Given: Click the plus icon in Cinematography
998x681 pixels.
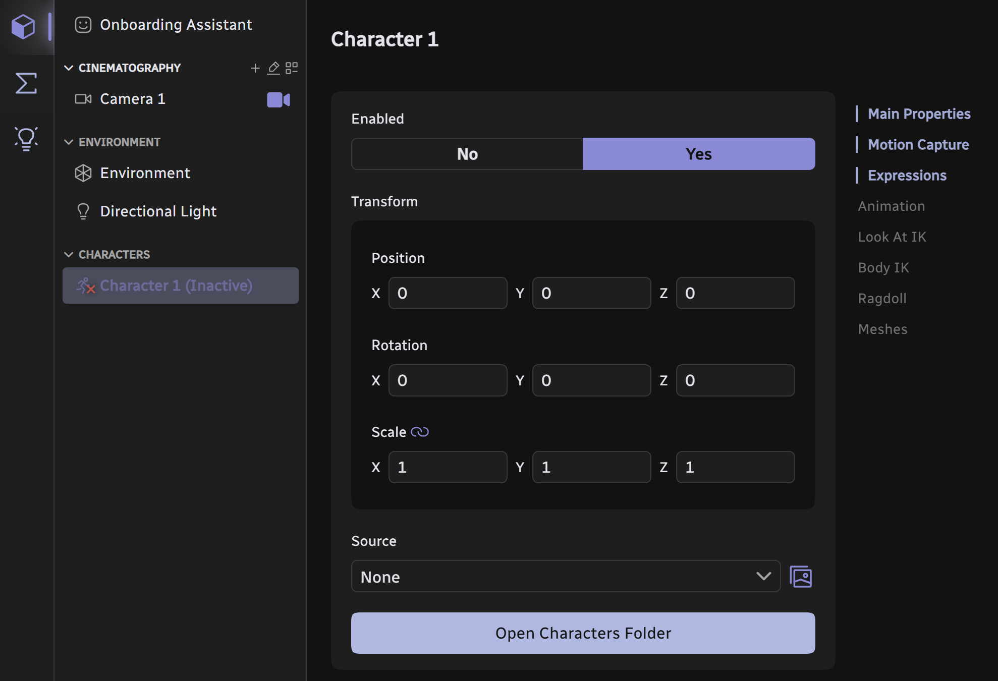Looking at the screenshot, I should click(255, 68).
